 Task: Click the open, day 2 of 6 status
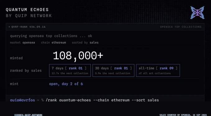pos(66,84)
